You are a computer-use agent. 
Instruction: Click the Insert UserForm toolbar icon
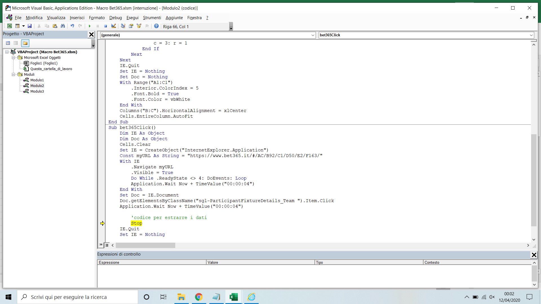[x=17, y=26]
